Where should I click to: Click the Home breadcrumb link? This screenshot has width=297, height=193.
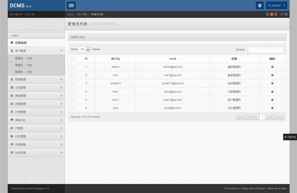70,14
